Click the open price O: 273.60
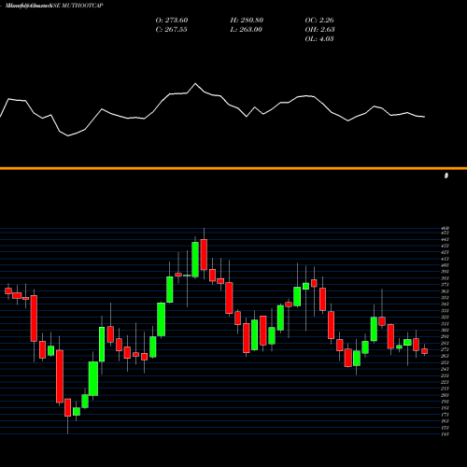 [172, 21]
